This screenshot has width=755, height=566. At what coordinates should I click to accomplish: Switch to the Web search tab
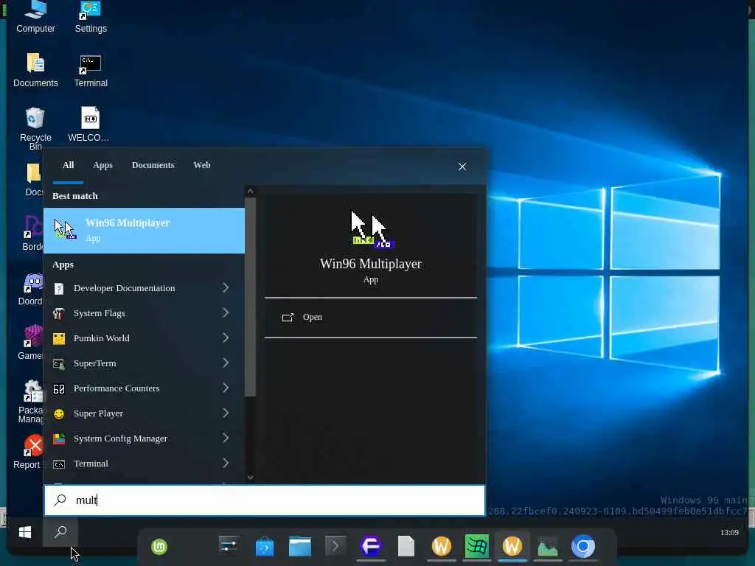(x=202, y=165)
